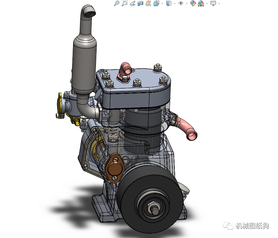
Task: Toggle the Hide/Show Items eye icon
Action: (181, 3)
